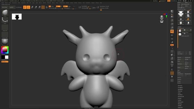Open the Stroke type dots picker

[5, 20]
